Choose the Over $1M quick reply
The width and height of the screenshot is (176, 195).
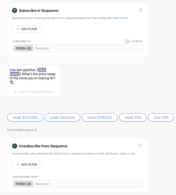point(161,117)
